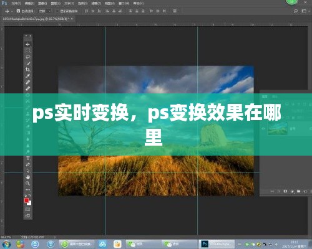Open the Edit Toolbar three-dots button

[27, 190]
